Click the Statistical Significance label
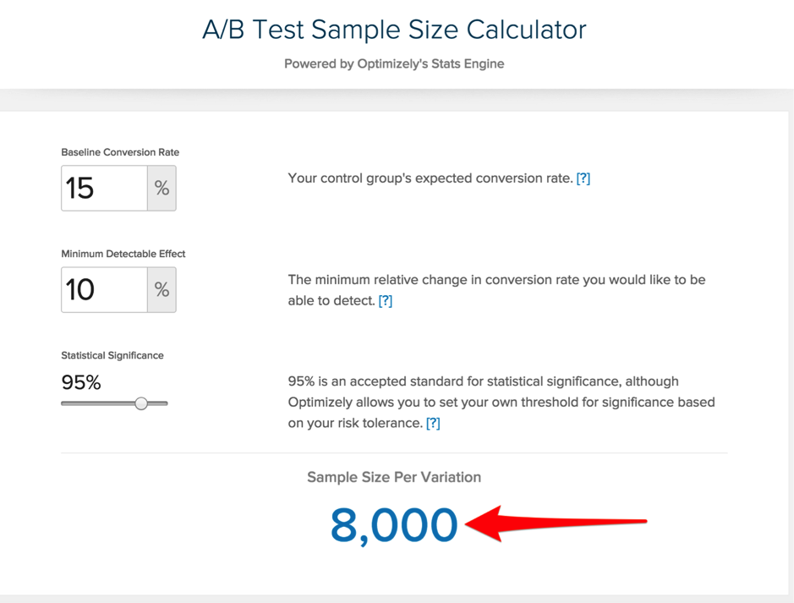This screenshot has height=603, width=794. pyautogui.click(x=112, y=355)
